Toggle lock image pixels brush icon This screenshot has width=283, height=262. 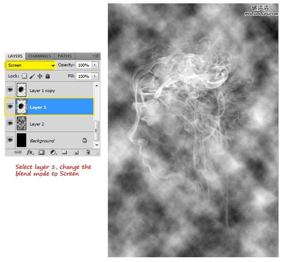click(32, 76)
